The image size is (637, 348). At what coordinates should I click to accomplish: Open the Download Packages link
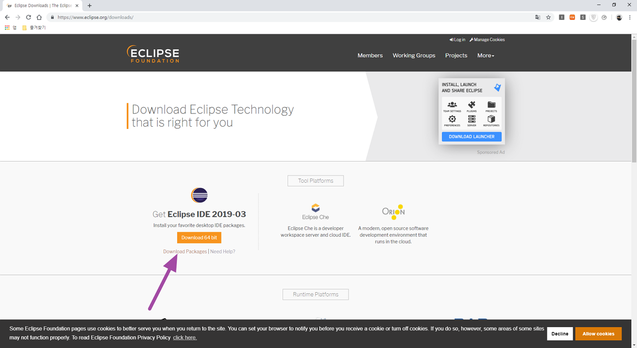185,252
